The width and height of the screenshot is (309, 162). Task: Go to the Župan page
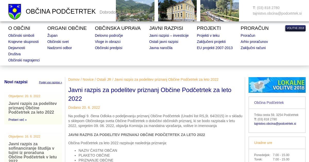point(52,35)
